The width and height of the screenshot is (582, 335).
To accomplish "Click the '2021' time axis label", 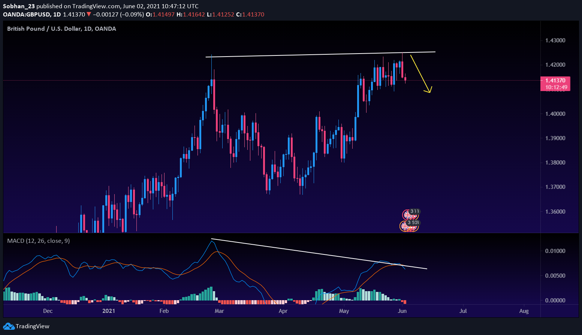I will coord(109,311).
